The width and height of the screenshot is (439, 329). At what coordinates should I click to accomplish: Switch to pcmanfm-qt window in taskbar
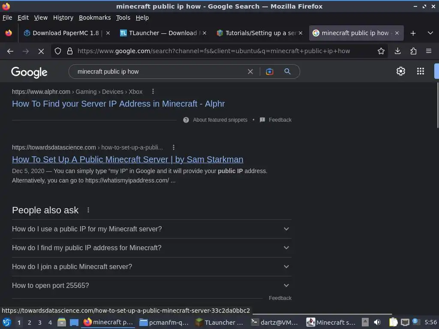click(164, 322)
